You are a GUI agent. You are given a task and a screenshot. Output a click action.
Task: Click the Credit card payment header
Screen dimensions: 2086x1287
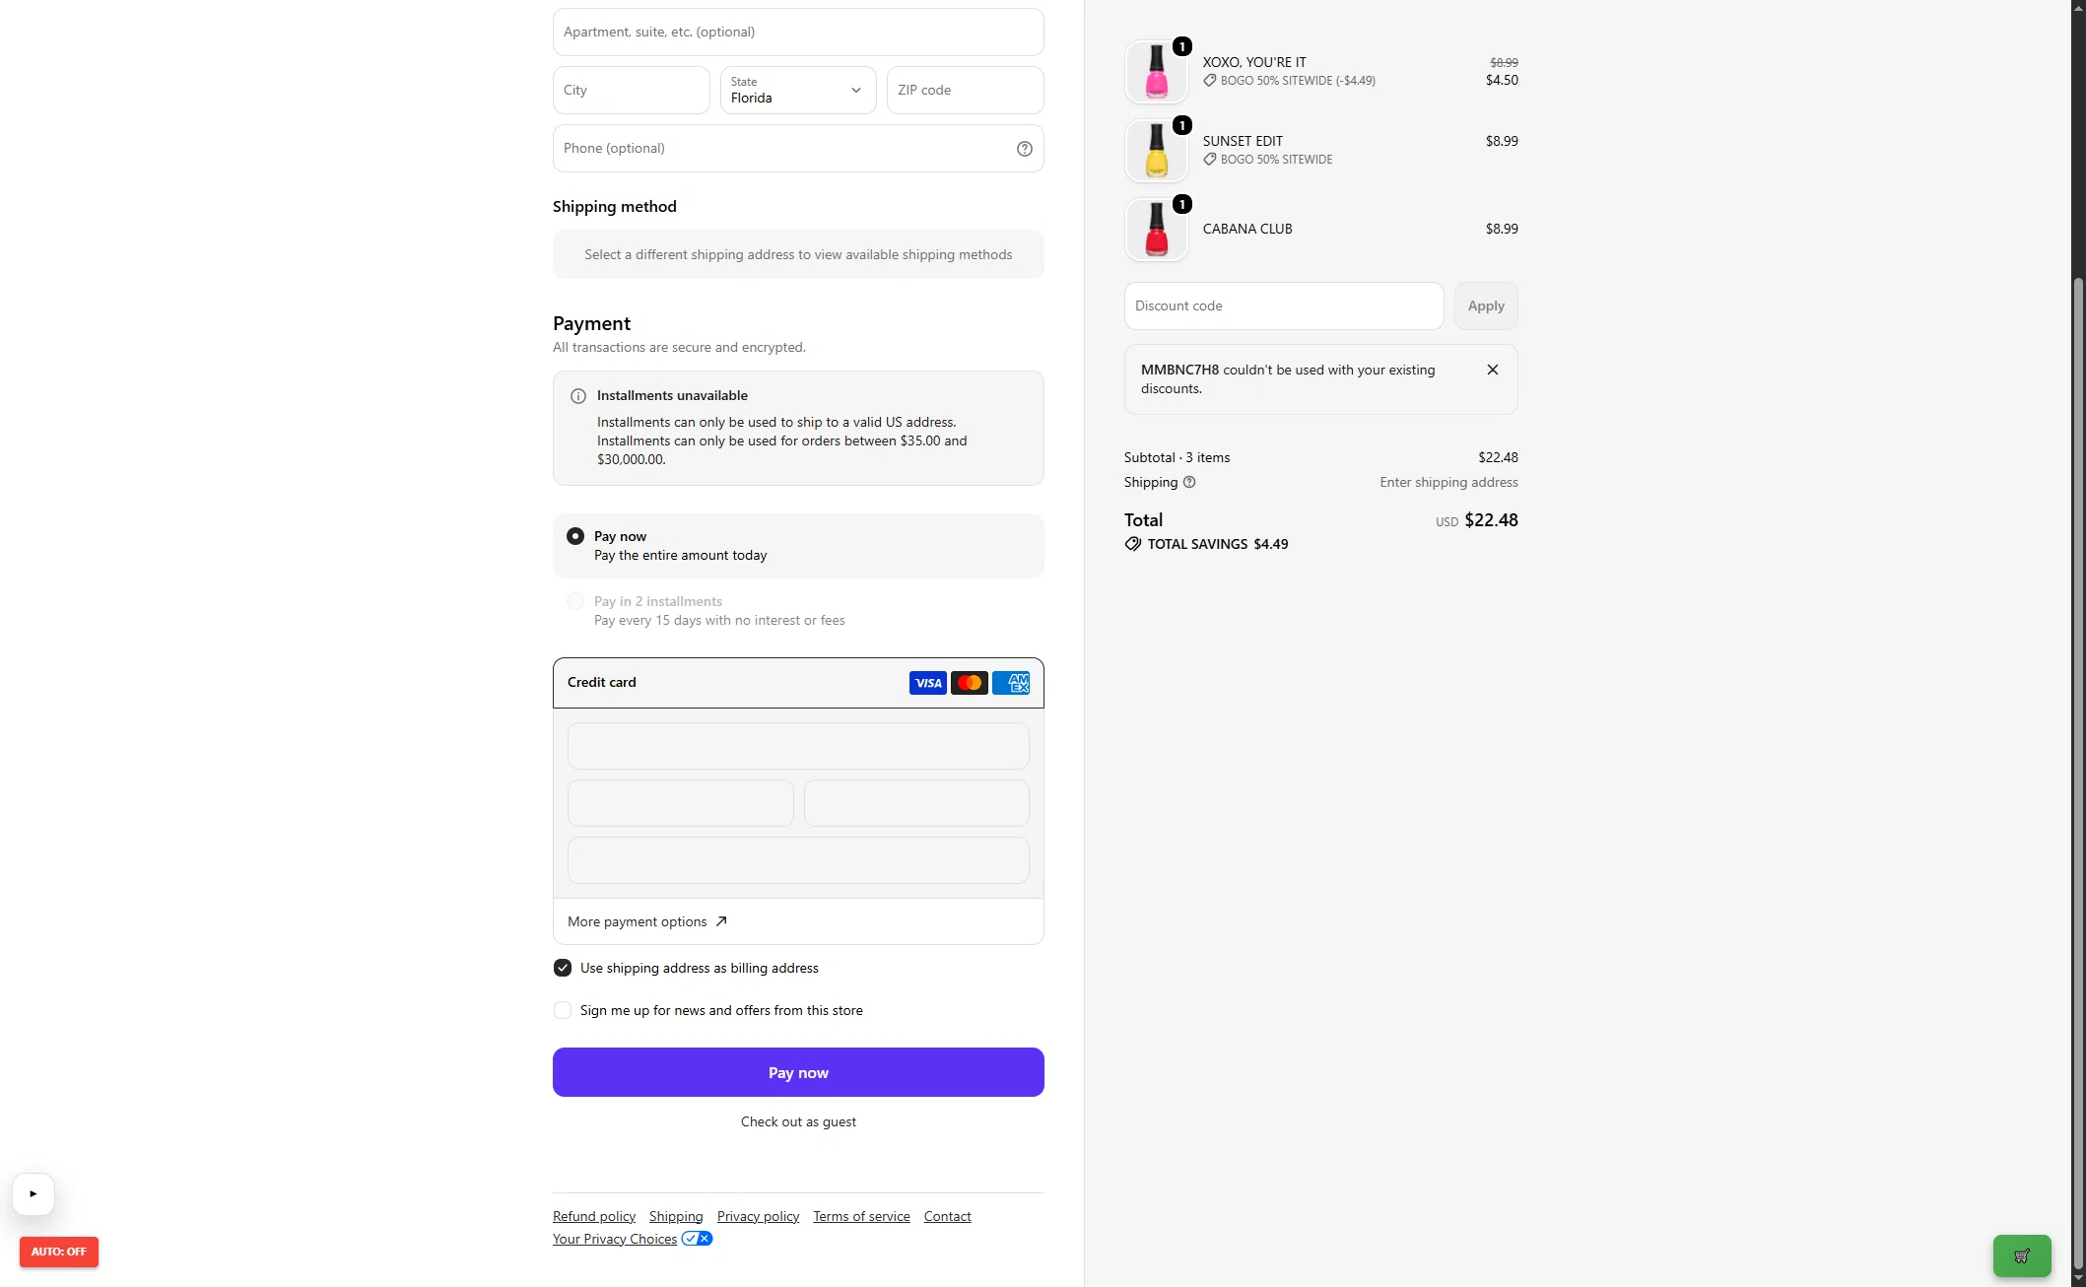coord(798,683)
